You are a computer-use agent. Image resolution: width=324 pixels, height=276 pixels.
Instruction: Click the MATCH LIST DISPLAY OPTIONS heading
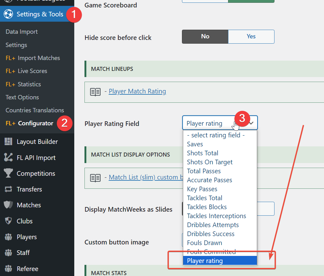[x=130, y=154]
